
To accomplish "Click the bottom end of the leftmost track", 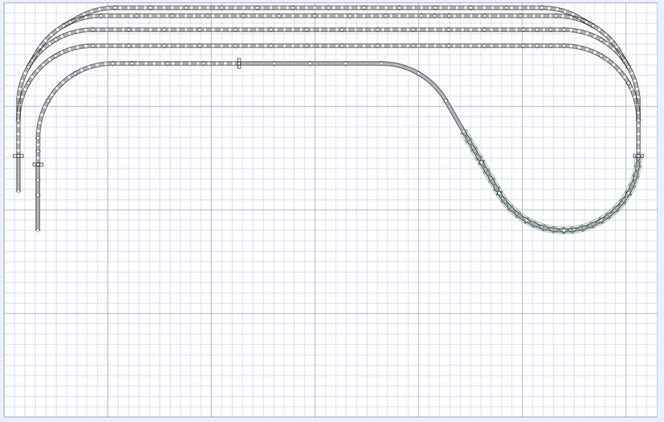I will [x=18, y=190].
